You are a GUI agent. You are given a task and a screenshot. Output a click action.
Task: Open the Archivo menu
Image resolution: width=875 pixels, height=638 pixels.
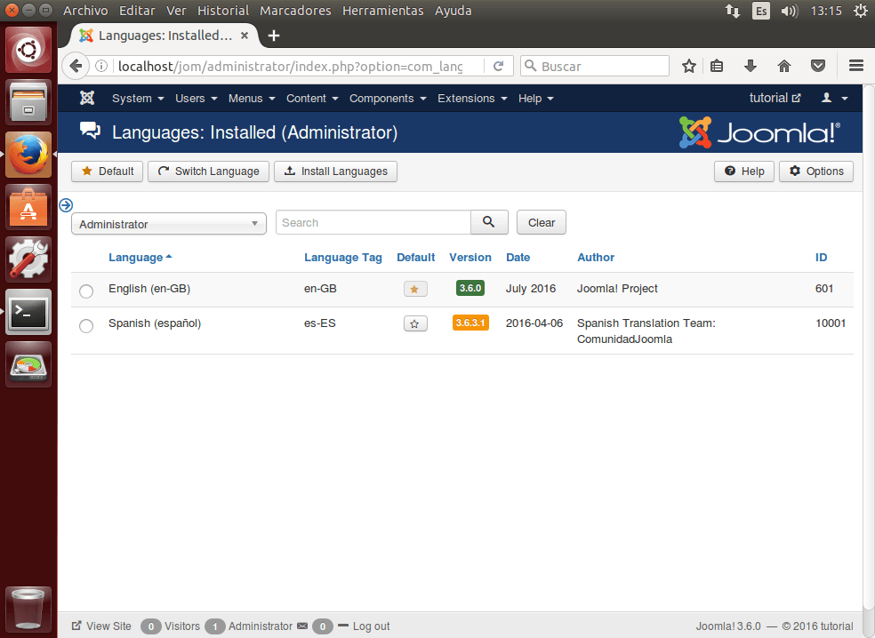click(85, 11)
